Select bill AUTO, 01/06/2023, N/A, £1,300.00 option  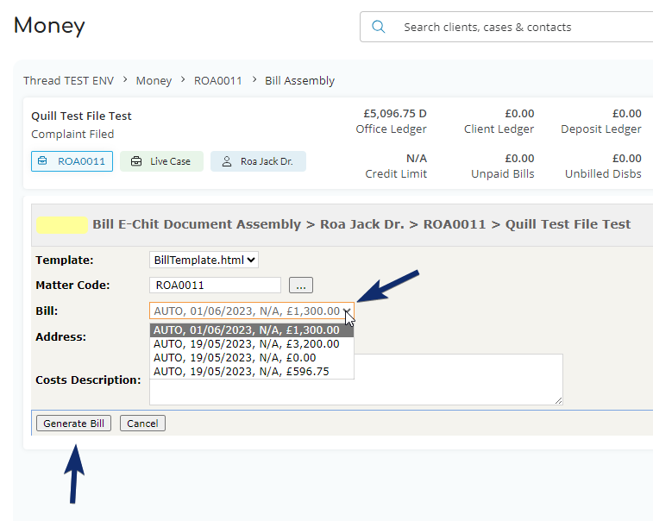click(x=252, y=330)
